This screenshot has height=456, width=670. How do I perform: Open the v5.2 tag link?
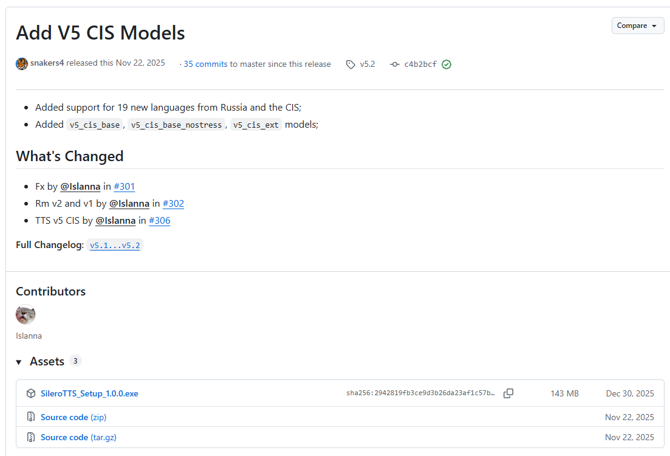click(367, 64)
